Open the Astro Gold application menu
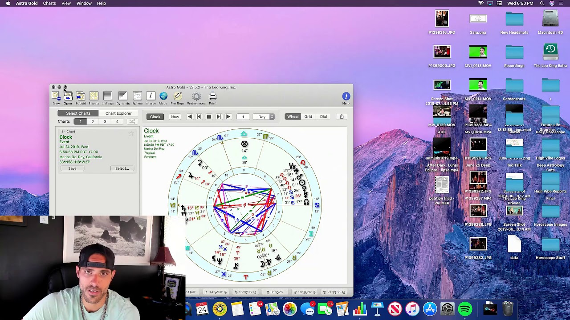The height and width of the screenshot is (320, 570). pos(27,3)
